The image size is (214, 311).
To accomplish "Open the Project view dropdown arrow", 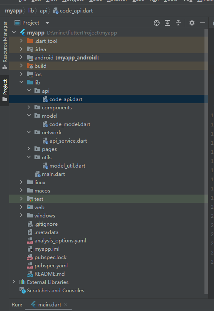I will click(x=47, y=23).
